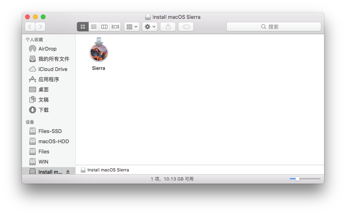The width and height of the screenshot is (346, 215).
Task: Select the Files drive
Action: pyautogui.click(x=49, y=152)
